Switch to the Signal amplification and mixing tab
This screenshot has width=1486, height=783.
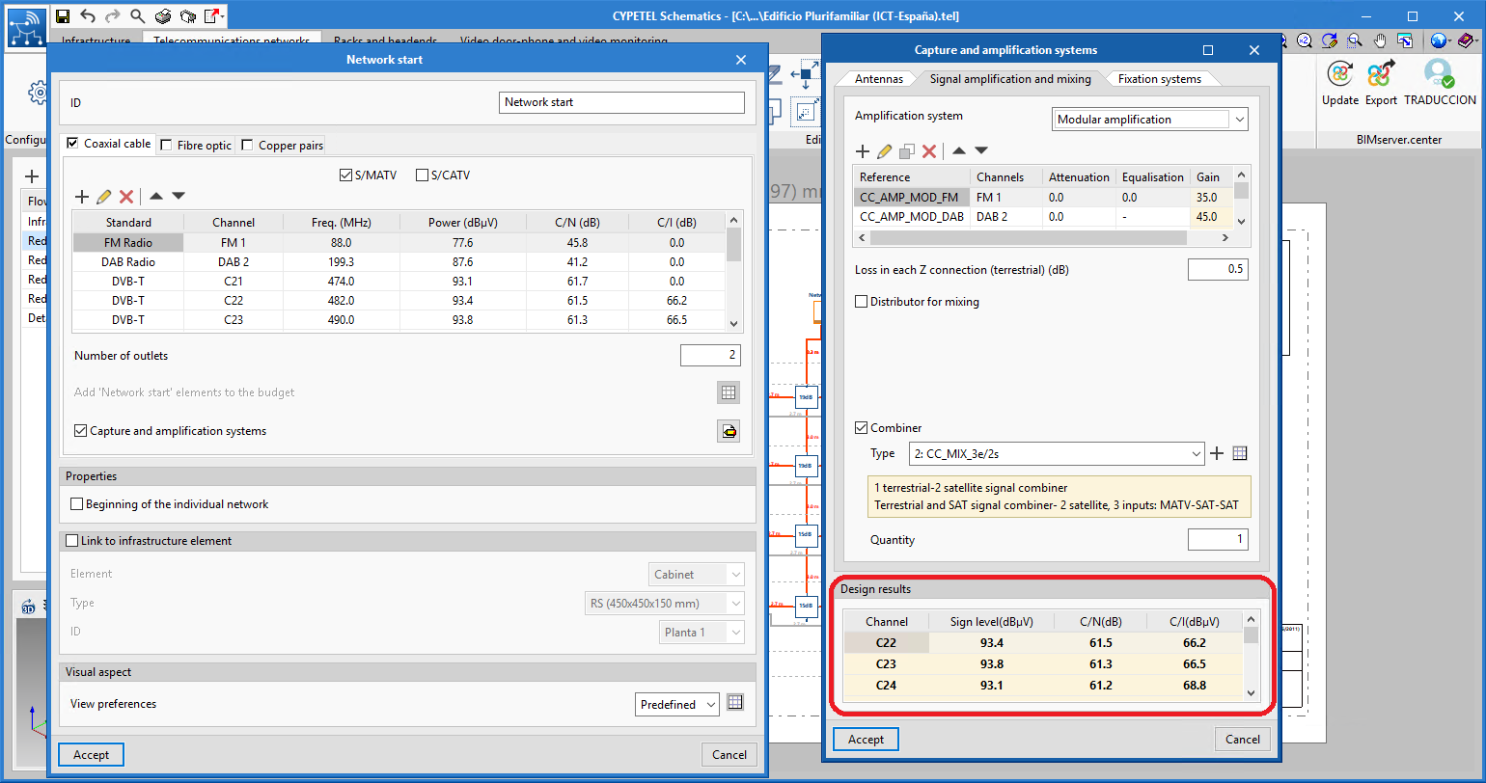1010,79
